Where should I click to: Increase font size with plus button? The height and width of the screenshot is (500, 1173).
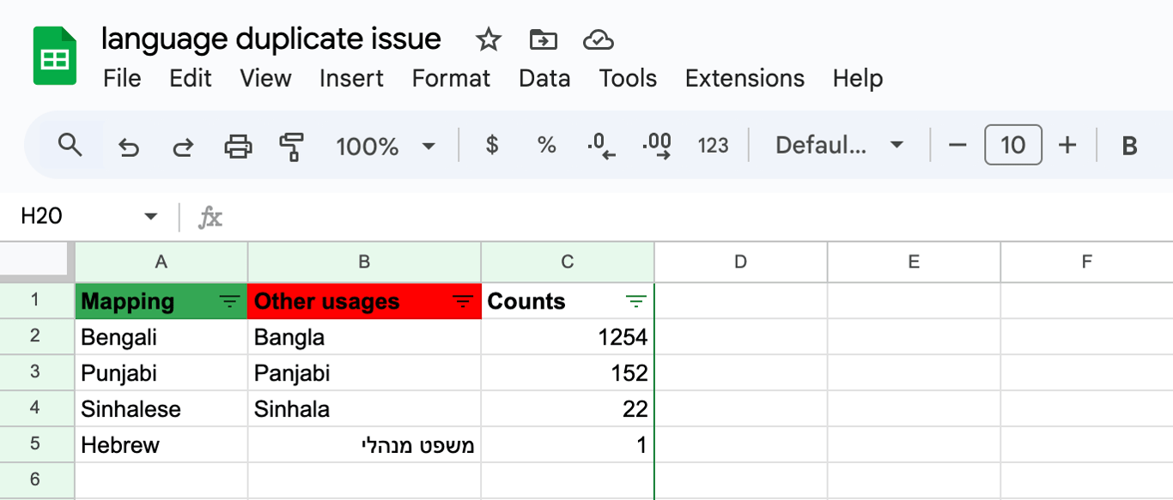coord(1067,145)
